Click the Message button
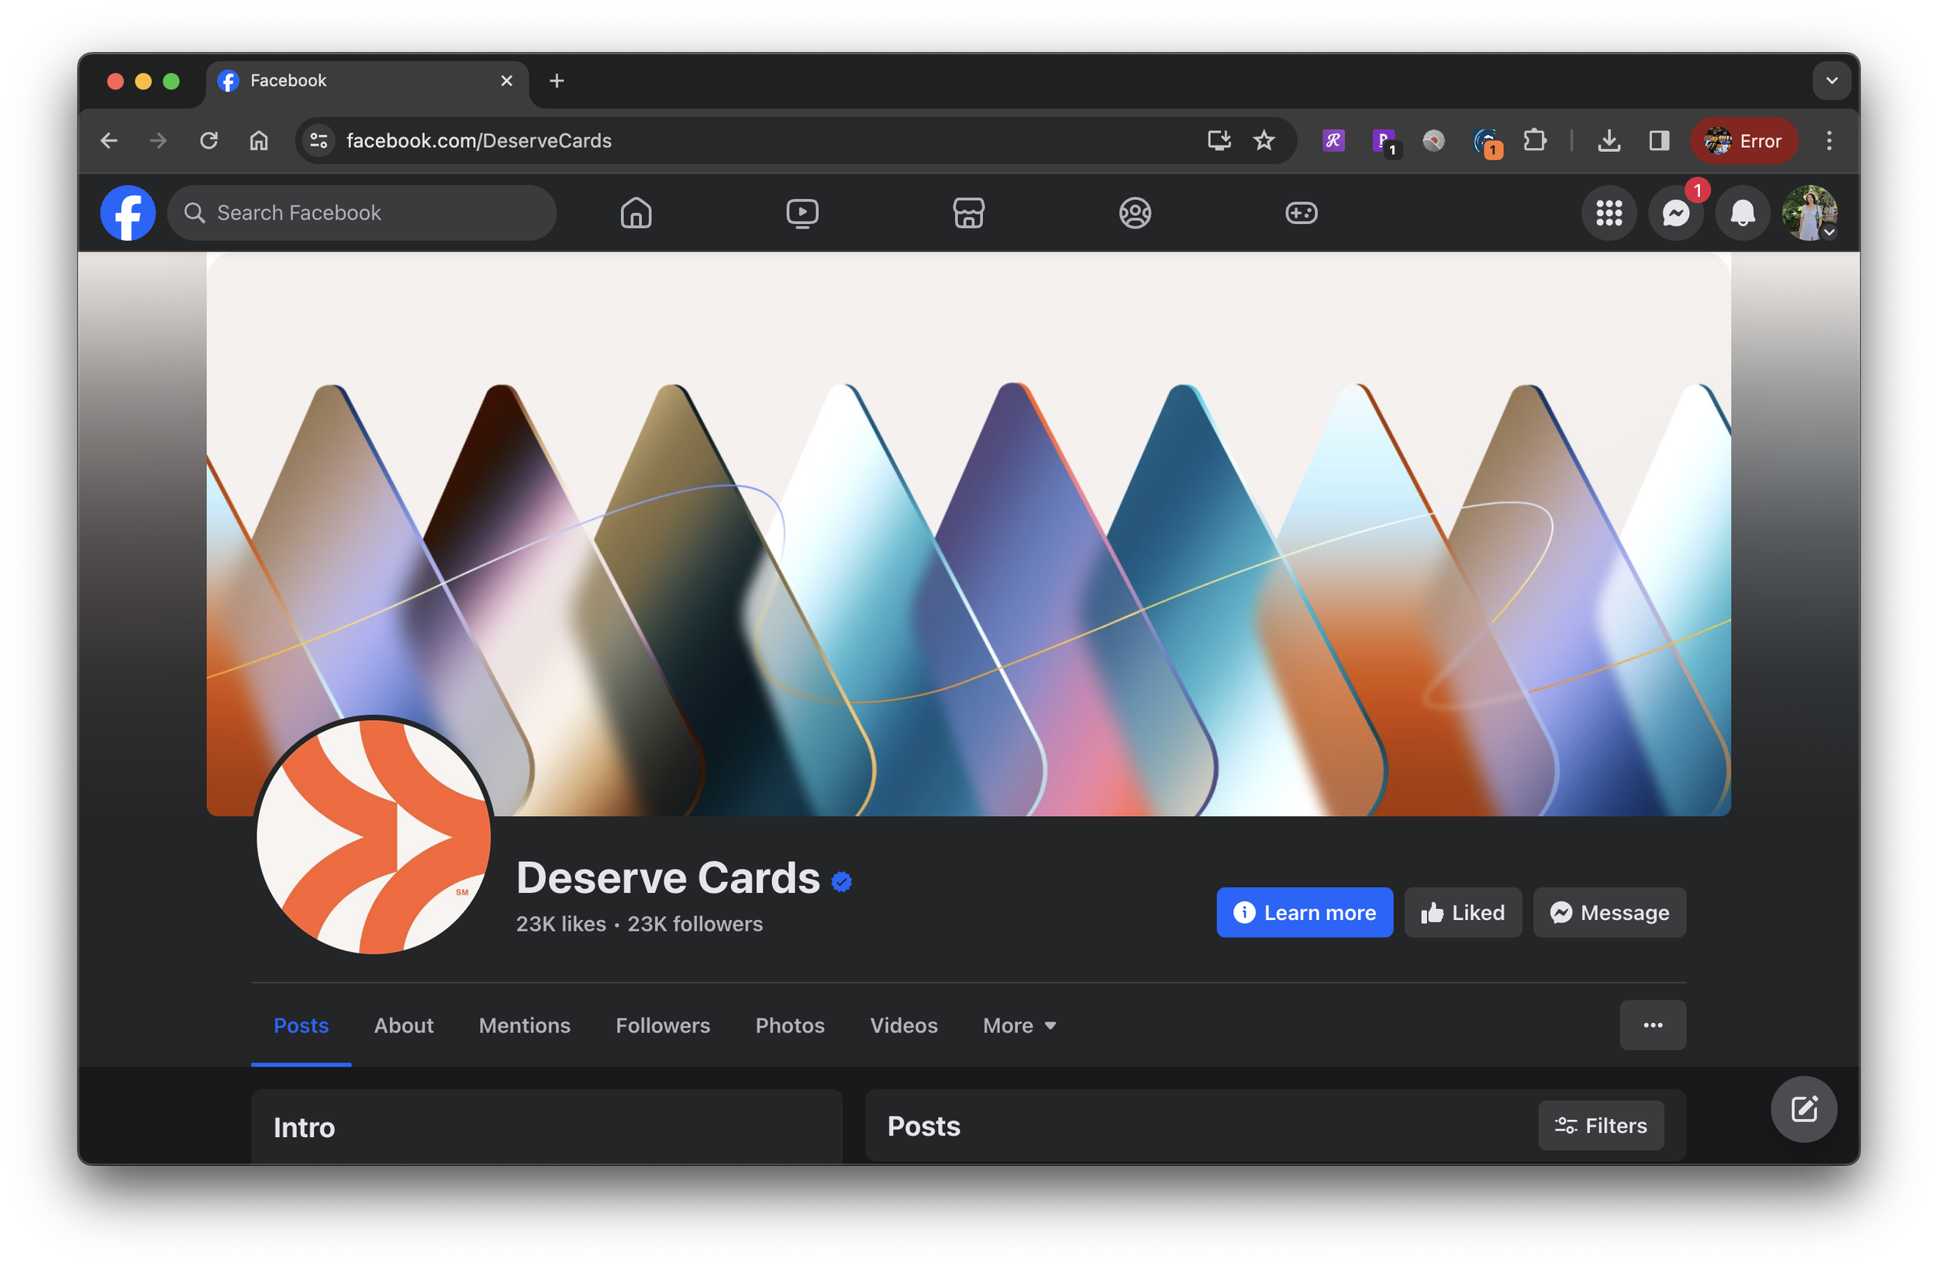 pos(1609,912)
